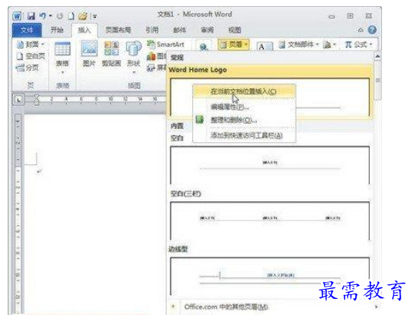Open the 封面 (Cover Page) dropdown
This screenshot has height=315, width=412.
click(30, 45)
